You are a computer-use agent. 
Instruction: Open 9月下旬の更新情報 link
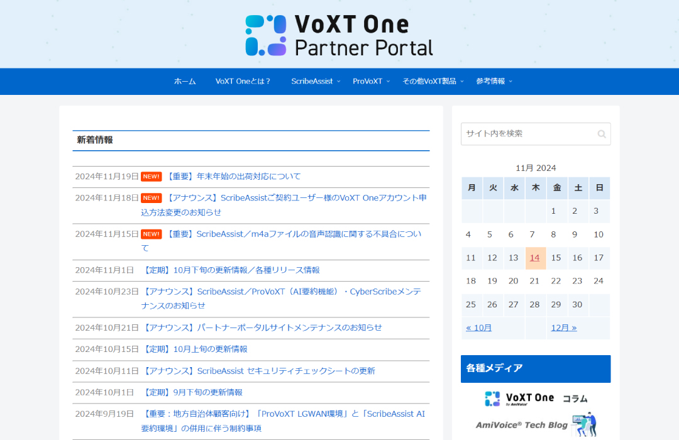pyautogui.click(x=192, y=392)
